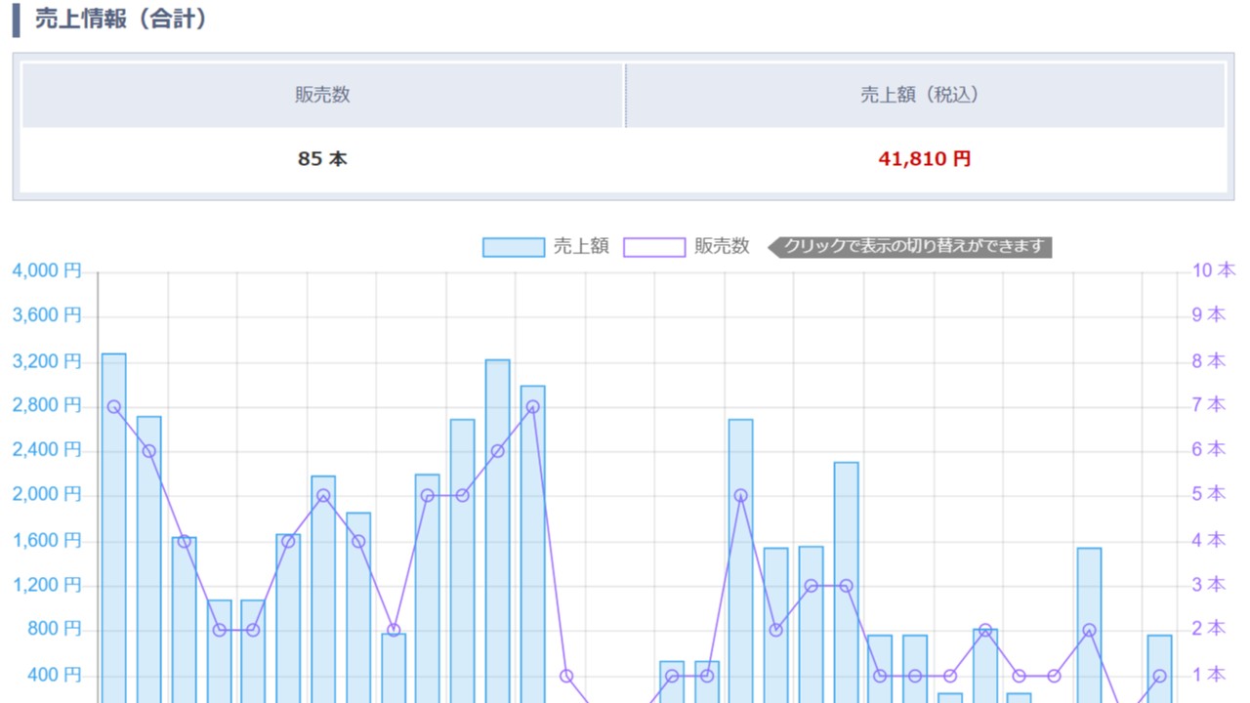Click the 3,200 円 axis label
This screenshot has width=1250, height=703.
click(47, 361)
